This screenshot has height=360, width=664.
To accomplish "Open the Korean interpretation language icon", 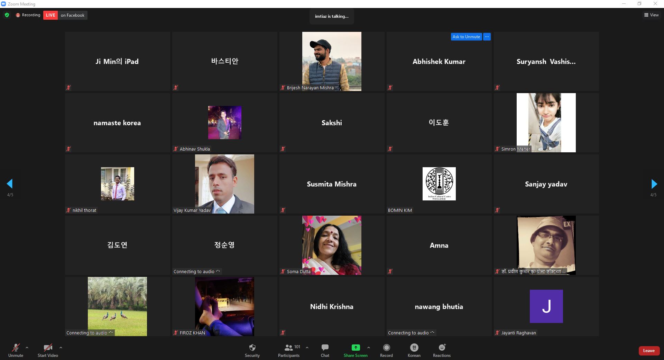I will tap(414, 348).
